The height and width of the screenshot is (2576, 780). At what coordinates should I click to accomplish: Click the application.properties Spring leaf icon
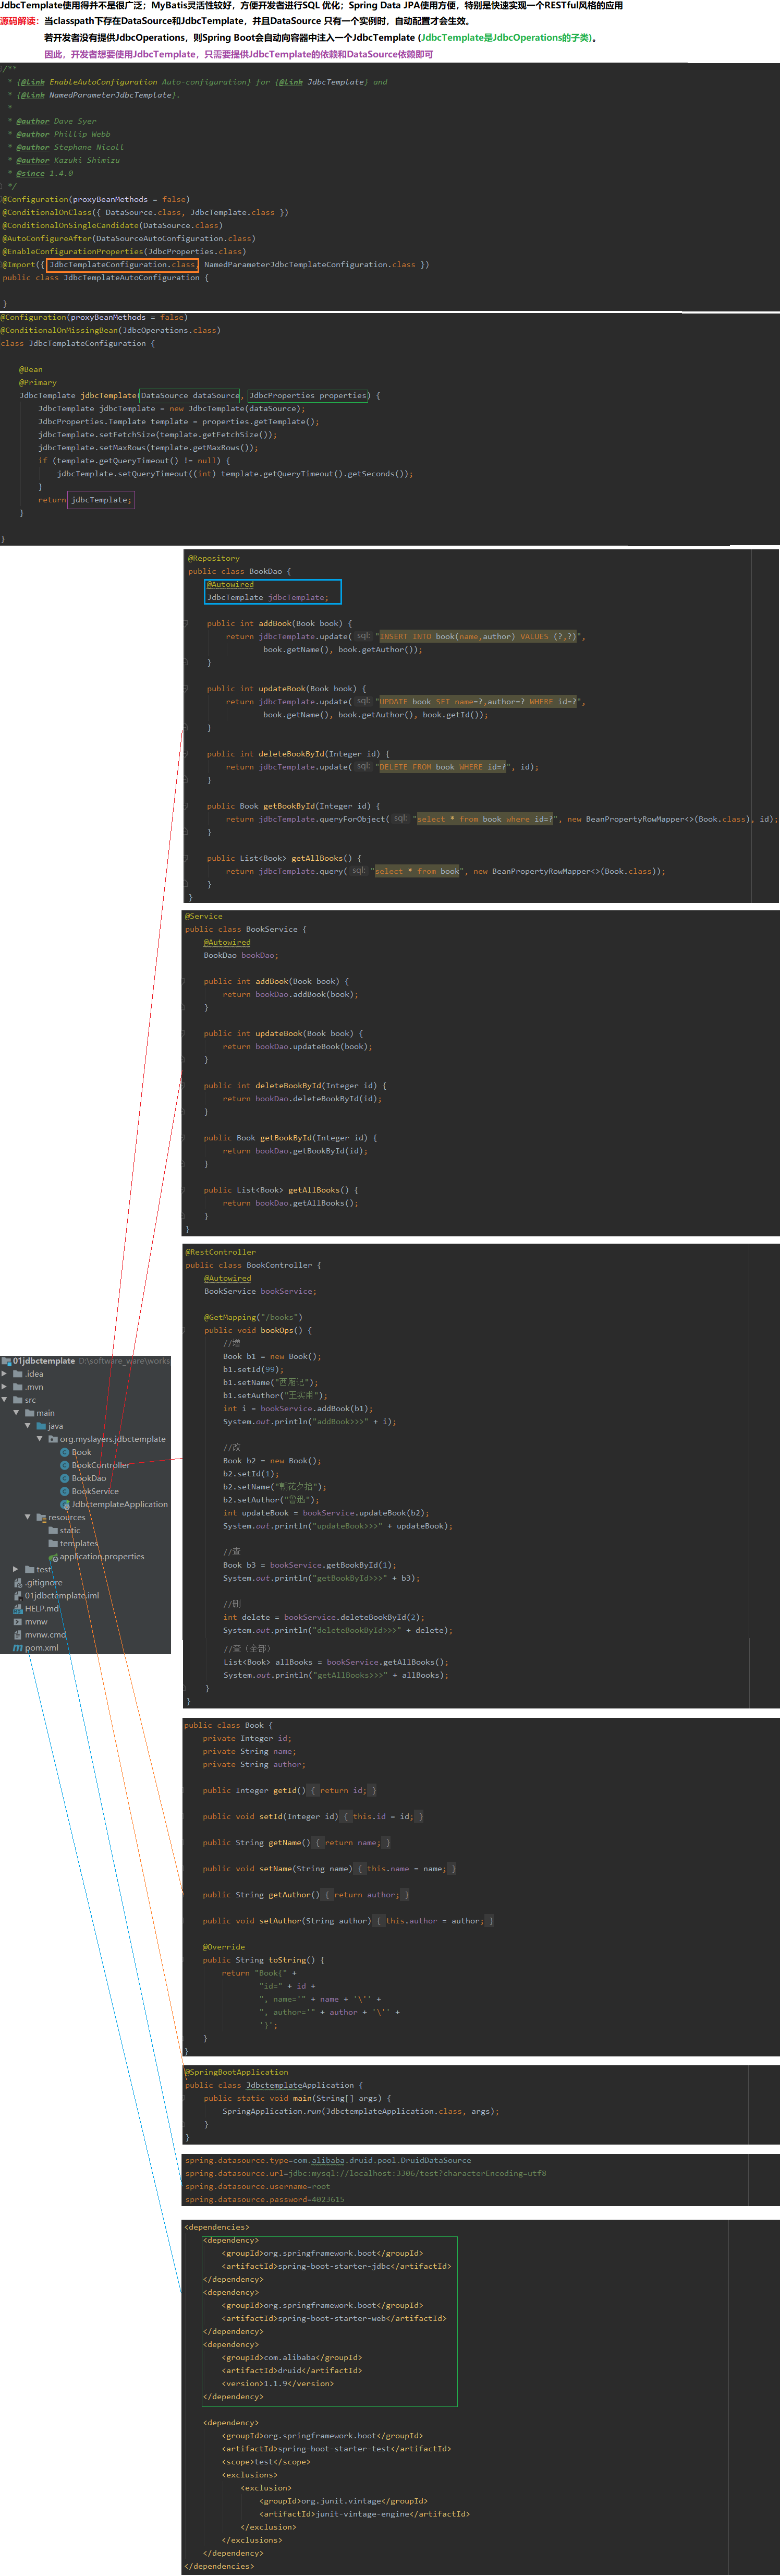pos(53,1557)
